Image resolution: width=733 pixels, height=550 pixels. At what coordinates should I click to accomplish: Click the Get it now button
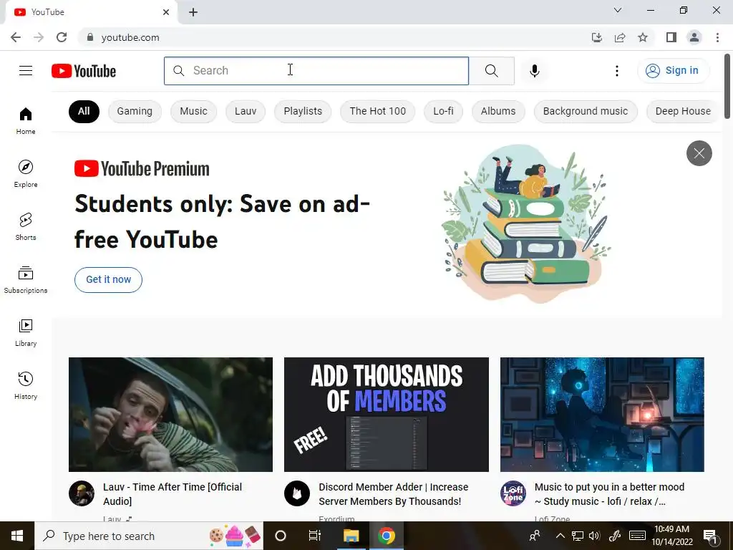coord(109,280)
